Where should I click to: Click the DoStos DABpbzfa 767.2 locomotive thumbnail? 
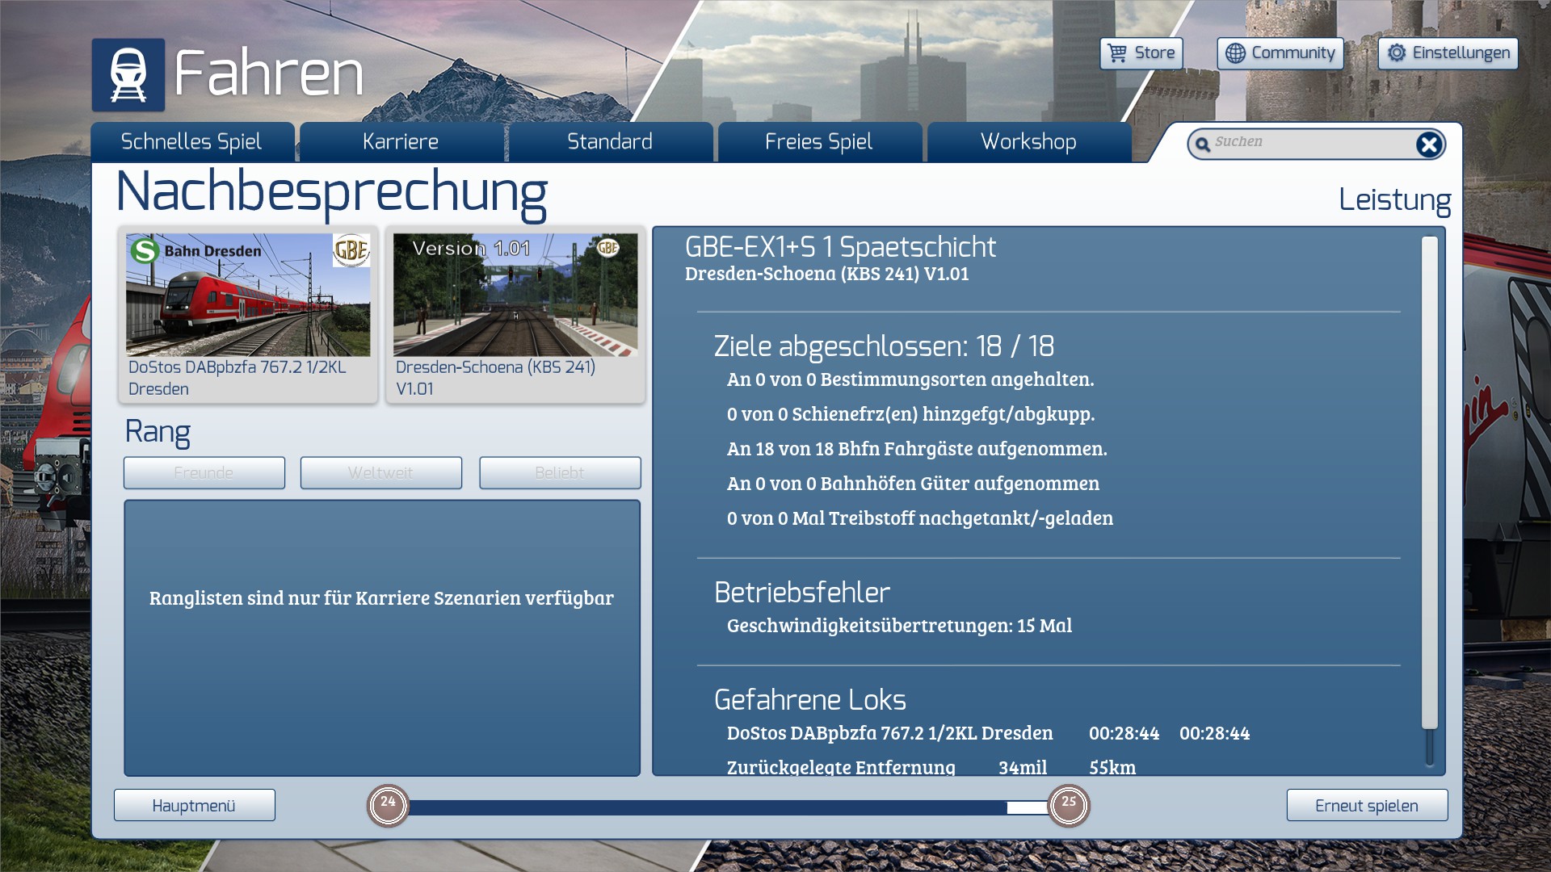tap(248, 296)
